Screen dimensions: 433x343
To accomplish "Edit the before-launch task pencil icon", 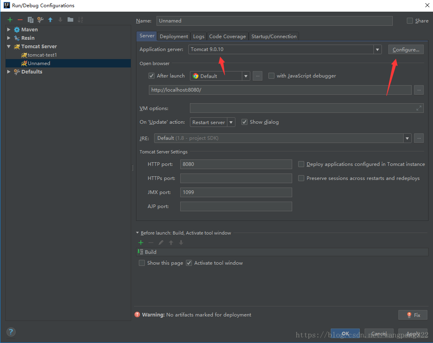I will click(x=161, y=243).
